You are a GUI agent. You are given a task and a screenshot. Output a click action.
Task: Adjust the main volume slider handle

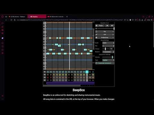point(114,28)
